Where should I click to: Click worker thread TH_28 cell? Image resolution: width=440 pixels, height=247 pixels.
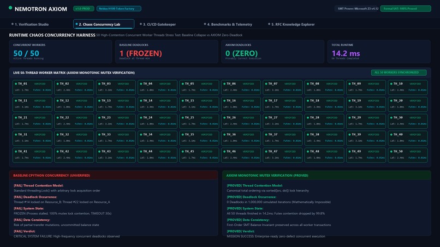324,121
